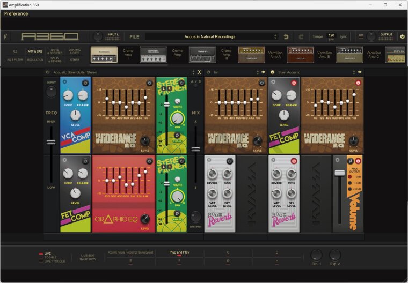Click the settings gear on the VCA Comp pedal
Screen dimensions: 408x283
pyautogui.click(x=65, y=83)
